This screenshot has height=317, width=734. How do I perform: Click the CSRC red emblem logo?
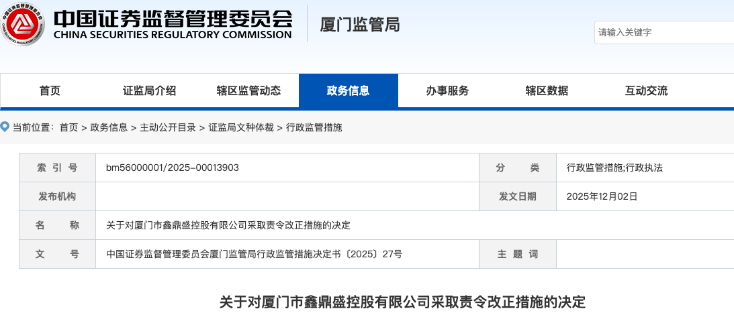coord(22,23)
